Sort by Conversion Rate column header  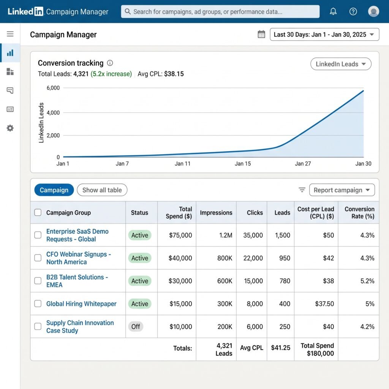coord(359,213)
